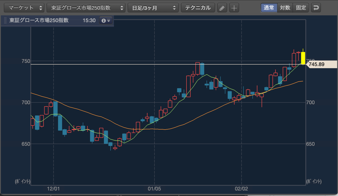
Task: Grab the dotted panel handle left of title
Action: coord(5,21)
